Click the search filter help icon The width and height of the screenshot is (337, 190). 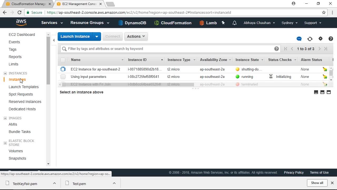276,49
